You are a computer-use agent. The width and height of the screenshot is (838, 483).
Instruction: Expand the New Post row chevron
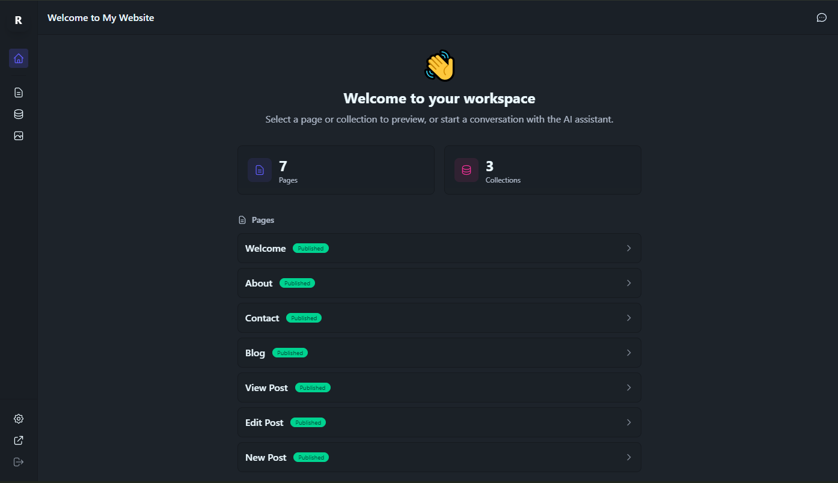[x=629, y=457]
